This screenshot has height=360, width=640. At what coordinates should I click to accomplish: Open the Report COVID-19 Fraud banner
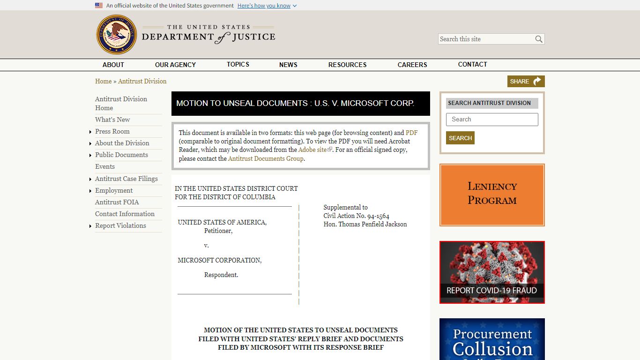click(x=492, y=272)
